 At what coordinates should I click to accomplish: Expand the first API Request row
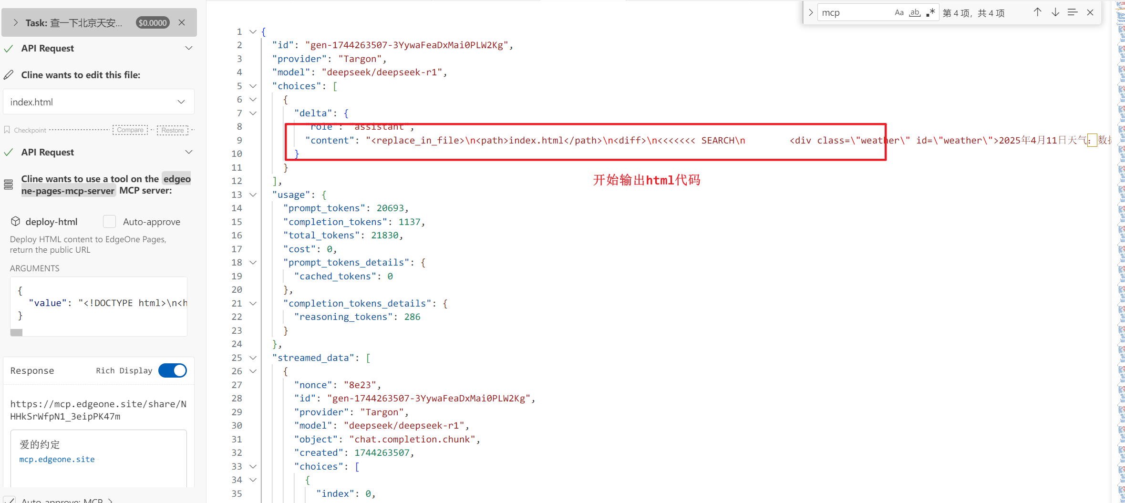click(x=189, y=48)
